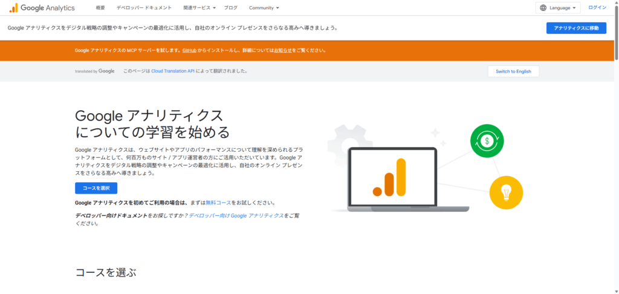Click the globe icon in Language selector

point(543,8)
